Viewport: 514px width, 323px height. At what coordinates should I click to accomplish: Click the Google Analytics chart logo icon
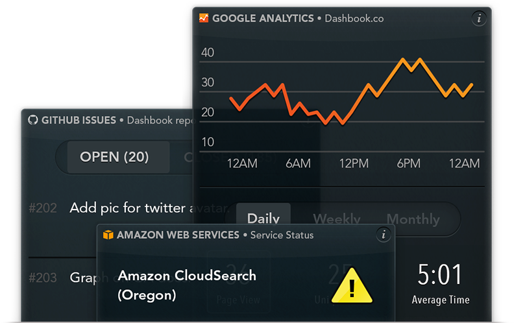(204, 18)
